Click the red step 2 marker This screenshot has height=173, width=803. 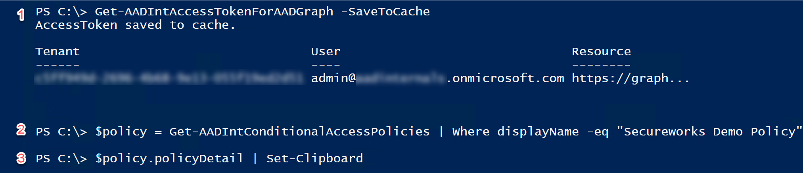(x=21, y=130)
